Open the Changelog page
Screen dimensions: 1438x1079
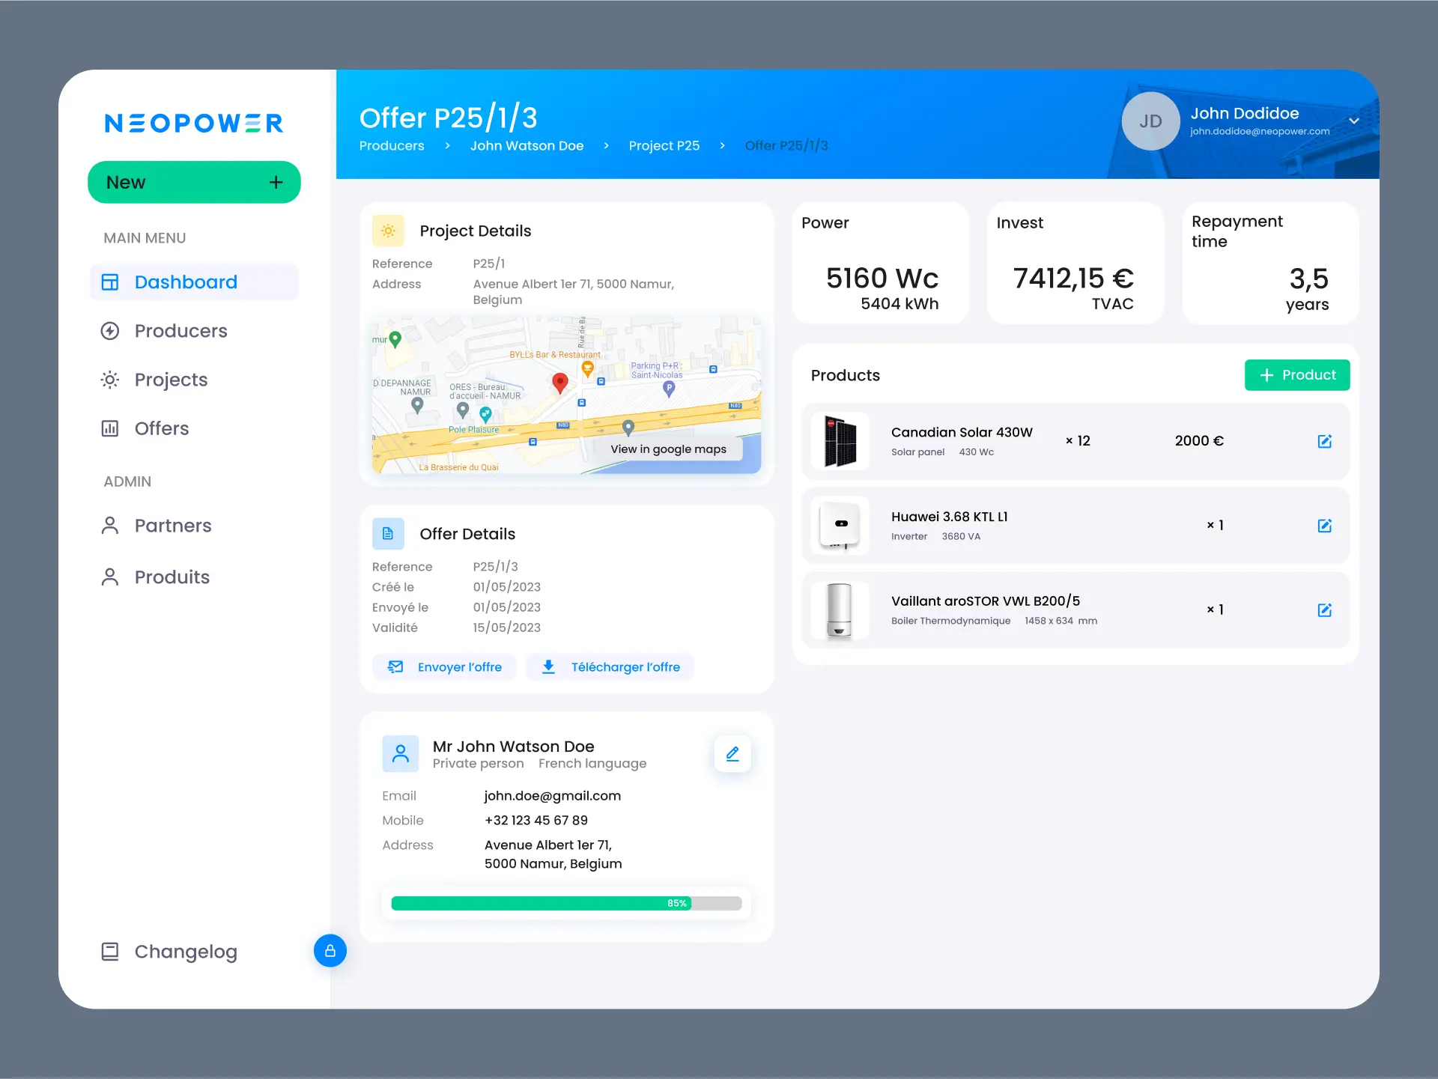tap(185, 952)
